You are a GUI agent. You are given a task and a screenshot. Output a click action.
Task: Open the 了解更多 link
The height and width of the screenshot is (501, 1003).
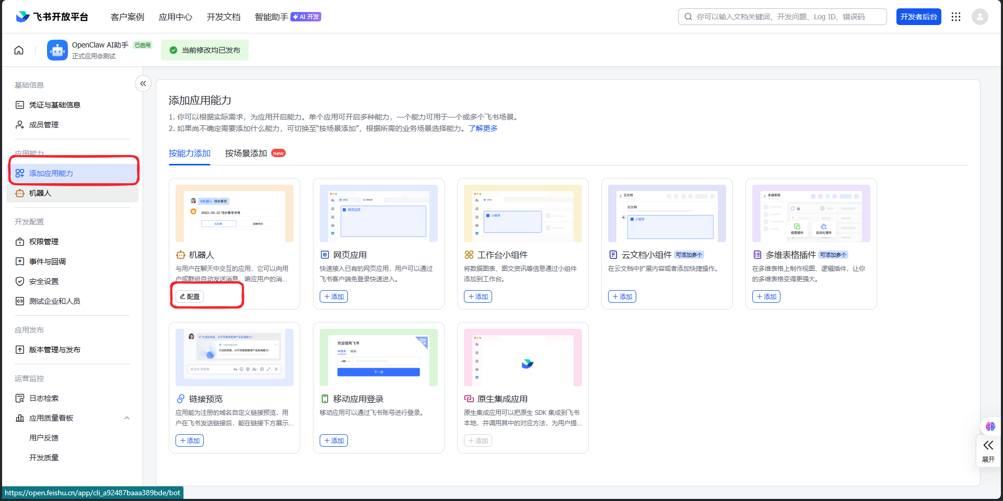click(483, 128)
